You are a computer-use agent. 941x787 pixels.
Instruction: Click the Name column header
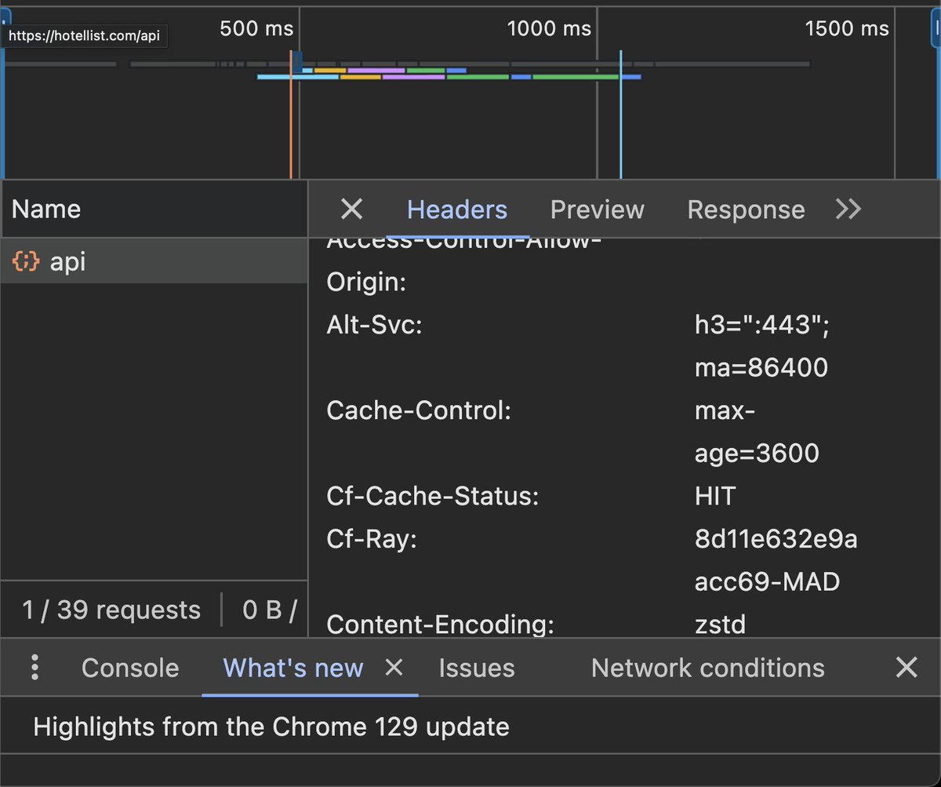click(45, 210)
